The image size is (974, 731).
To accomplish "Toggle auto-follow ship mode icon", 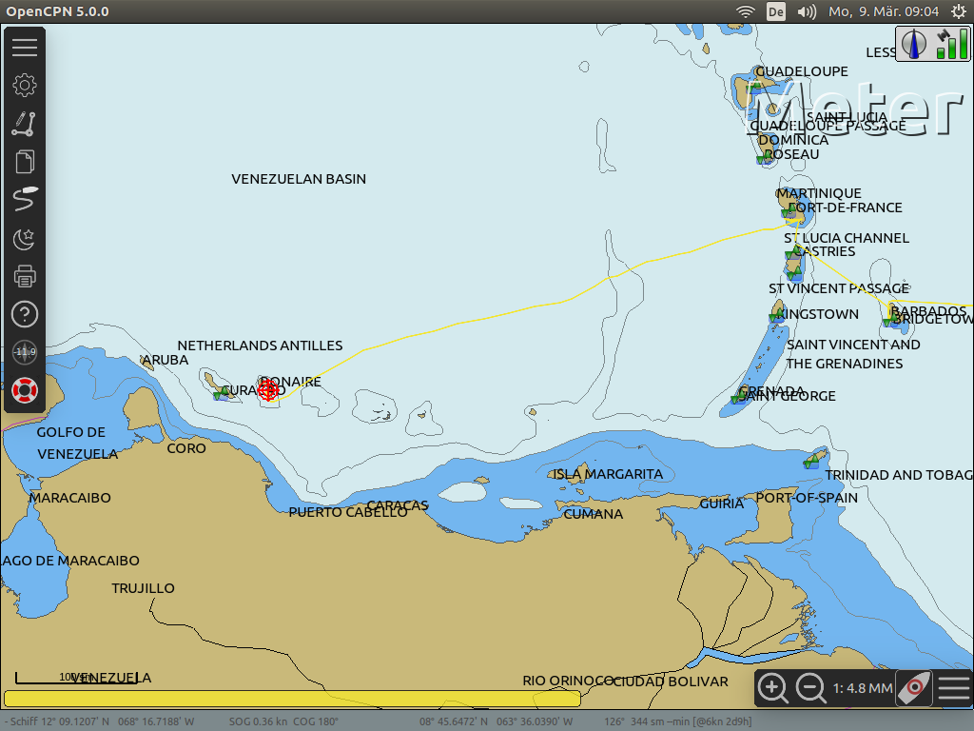I will (x=914, y=688).
